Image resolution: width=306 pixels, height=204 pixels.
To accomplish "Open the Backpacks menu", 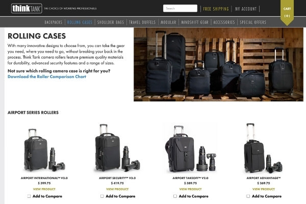I will (x=53, y=22).
